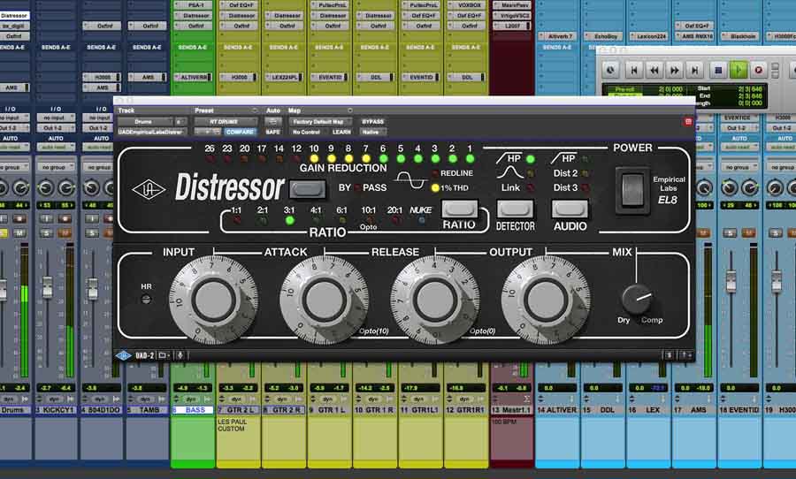Open the Altiverb 7 insert slot
This screenshot has width=796, height=479.
pyautogui.click(x=557, y=36)
